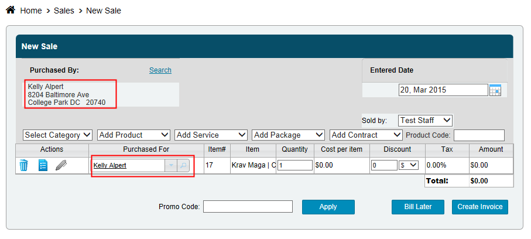
Task: Focus the Promo Code input field
Action: 248,207
